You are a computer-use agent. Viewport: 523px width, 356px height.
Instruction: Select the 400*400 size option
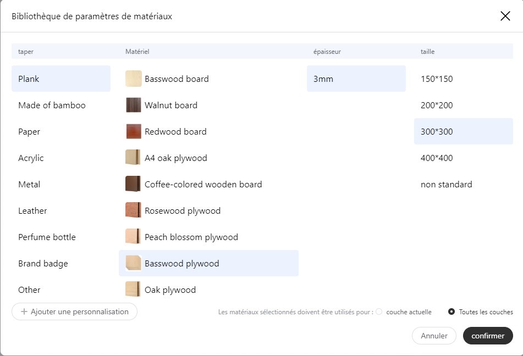click(437, 158)
